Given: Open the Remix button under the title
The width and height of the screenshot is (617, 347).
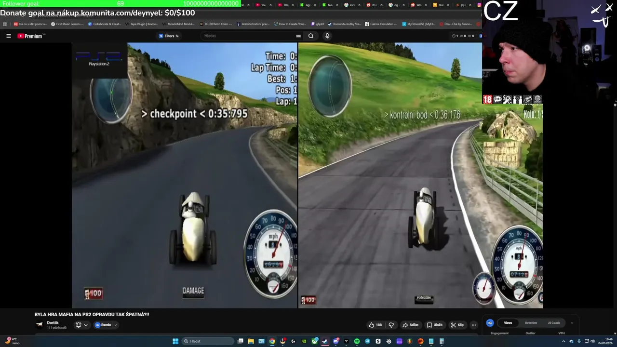Looking at the screenshot, I should click(103, 325).
